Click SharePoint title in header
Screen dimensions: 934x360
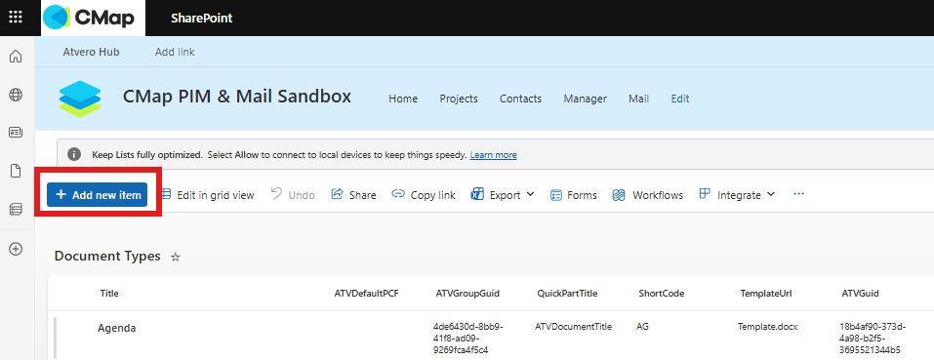(x=201, y=18)
